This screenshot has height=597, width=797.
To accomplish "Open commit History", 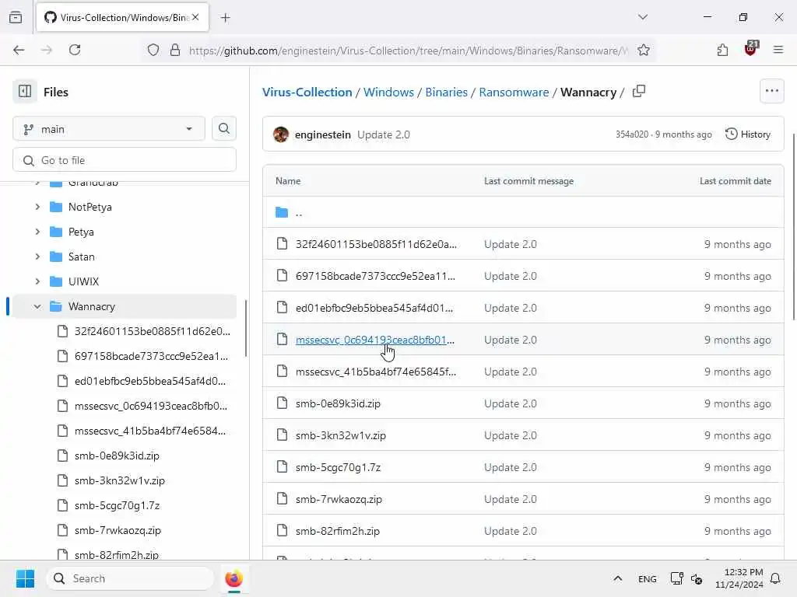I will (748, 134).
